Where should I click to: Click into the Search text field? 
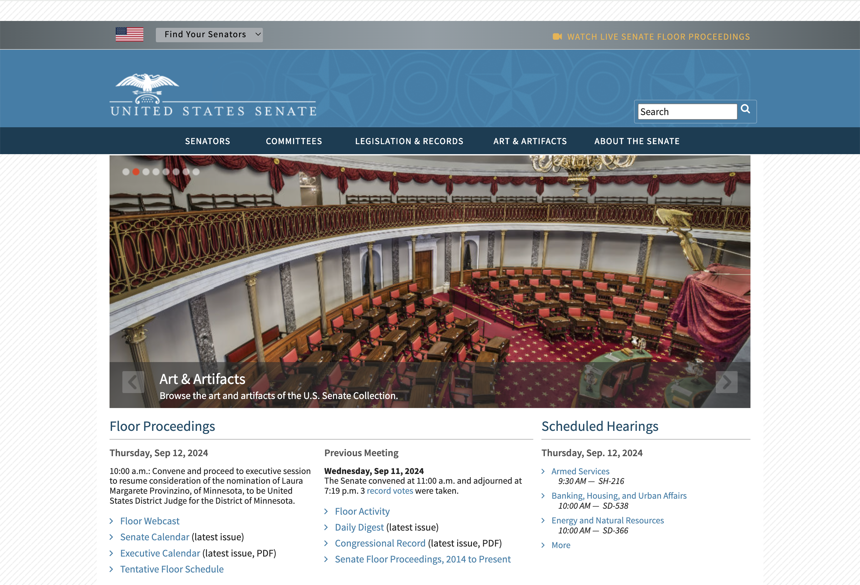[x=687, y=112]
